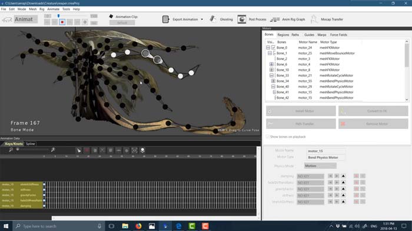Viewport: 412px width, 231px height.
Task: Open Task View in the taskbar
Action: [x=111, y=226]
